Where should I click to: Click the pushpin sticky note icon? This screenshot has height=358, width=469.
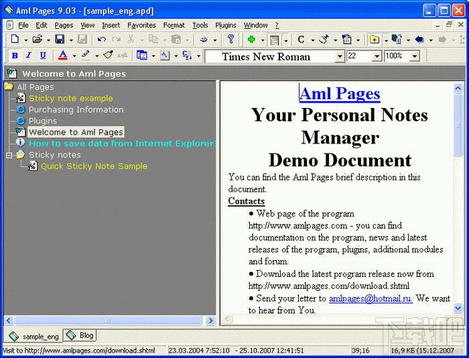324,39
